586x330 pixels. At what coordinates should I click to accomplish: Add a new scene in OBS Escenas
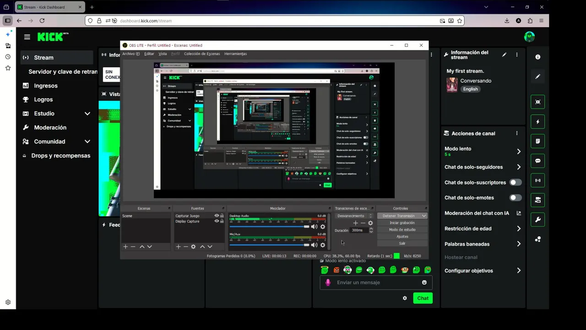tap(125, 247)
